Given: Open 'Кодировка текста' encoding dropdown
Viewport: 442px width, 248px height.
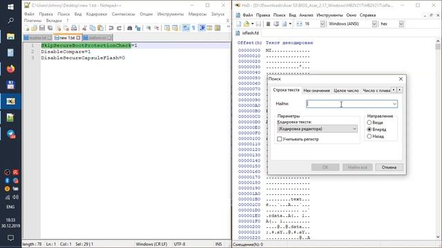Looking at the screenshot, I should coord(318,129).
